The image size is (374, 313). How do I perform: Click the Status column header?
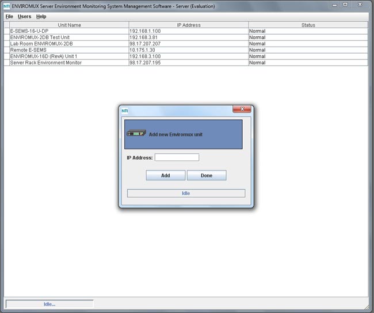(x=308, y=25)
